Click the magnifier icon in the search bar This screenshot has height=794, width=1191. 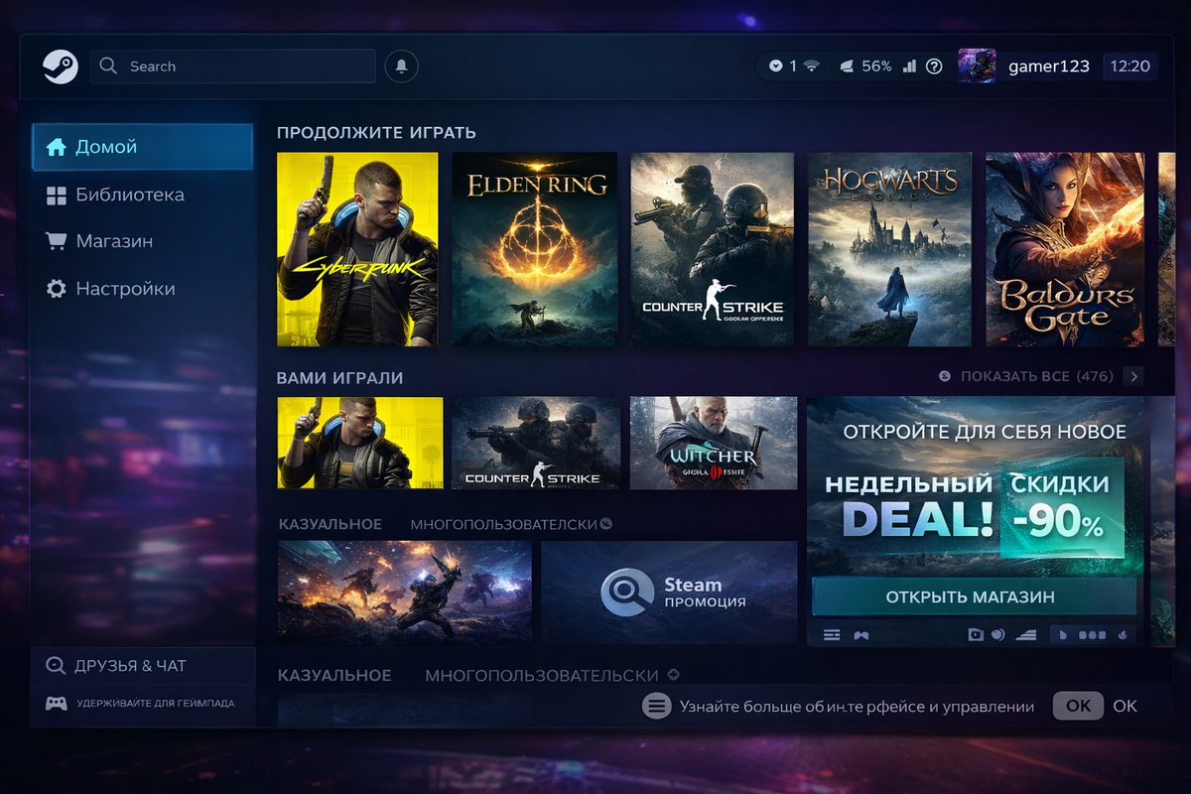[x=109, y=66]
